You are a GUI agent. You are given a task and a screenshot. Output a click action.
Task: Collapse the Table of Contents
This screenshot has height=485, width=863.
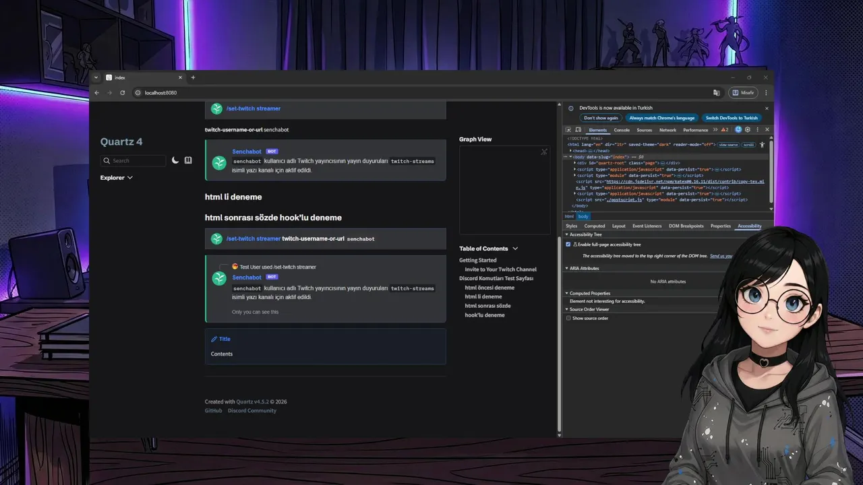click(x=489, y=249)
